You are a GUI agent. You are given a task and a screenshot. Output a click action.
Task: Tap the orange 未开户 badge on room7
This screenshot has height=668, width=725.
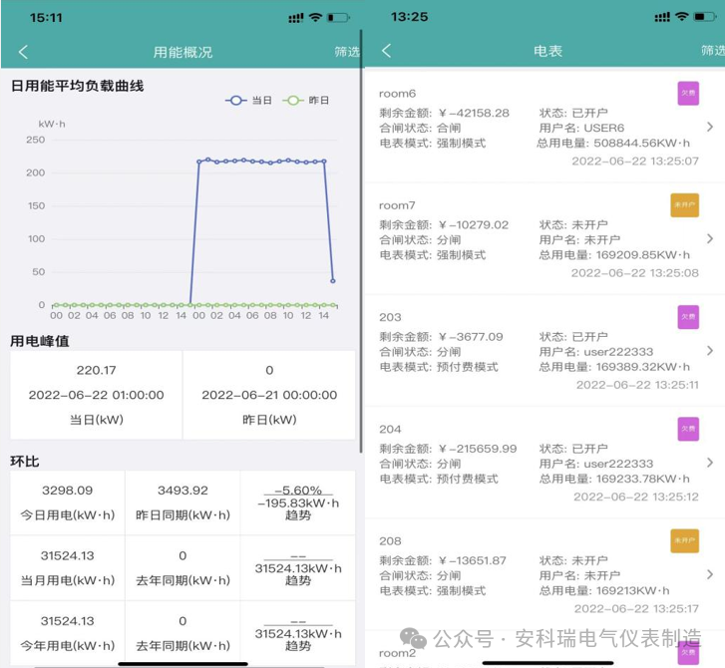coord(684,205)
